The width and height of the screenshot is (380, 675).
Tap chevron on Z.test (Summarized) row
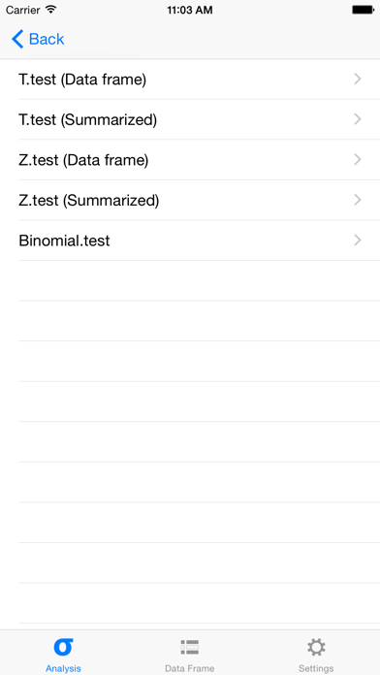coord(357,200)
